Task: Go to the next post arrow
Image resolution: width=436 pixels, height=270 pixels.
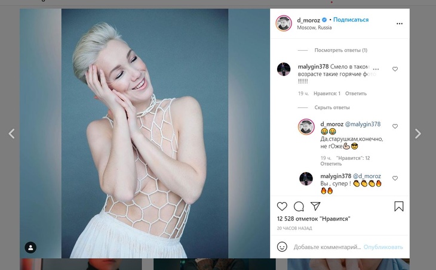Action: [x=418, y=134]
